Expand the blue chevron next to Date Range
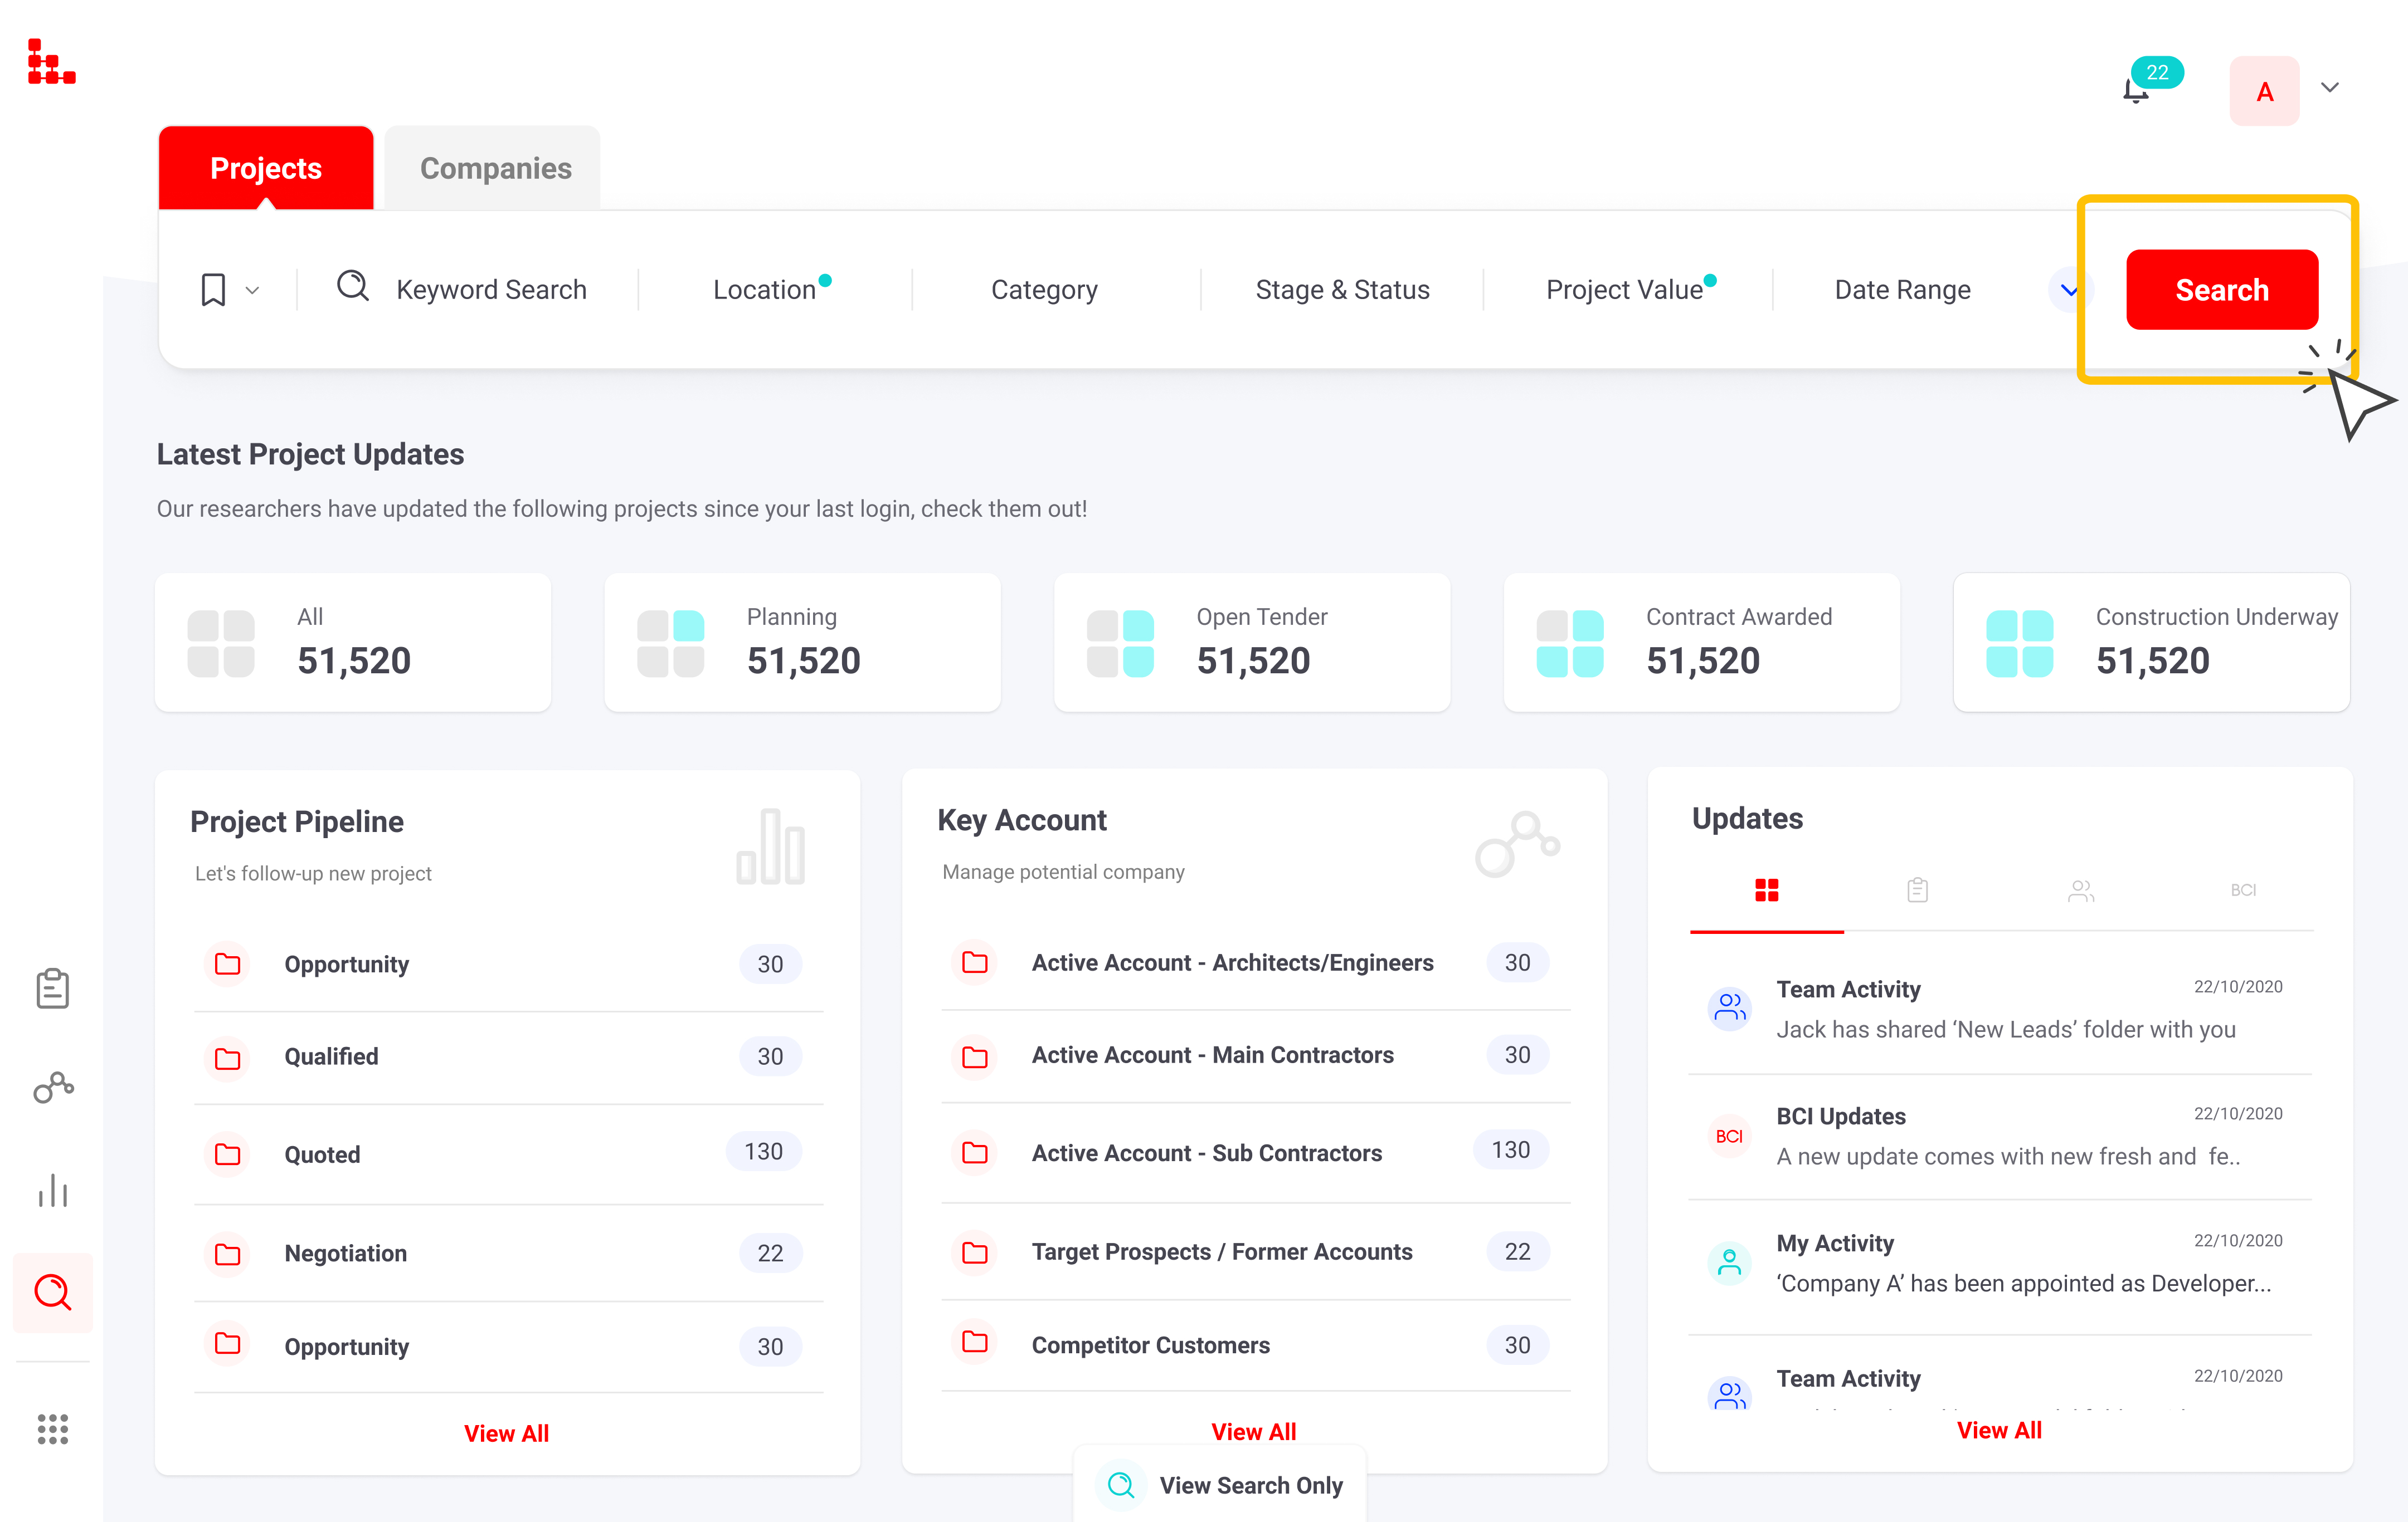Image resolution: width=2408 pixels, height=1522 pixels. pos(2069,291)
